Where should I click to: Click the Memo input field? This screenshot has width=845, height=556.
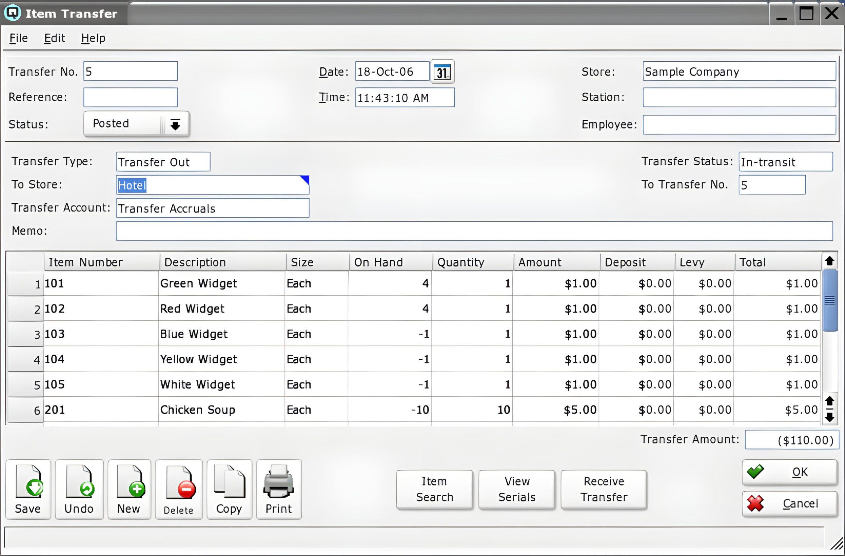(x=474, y=231)
